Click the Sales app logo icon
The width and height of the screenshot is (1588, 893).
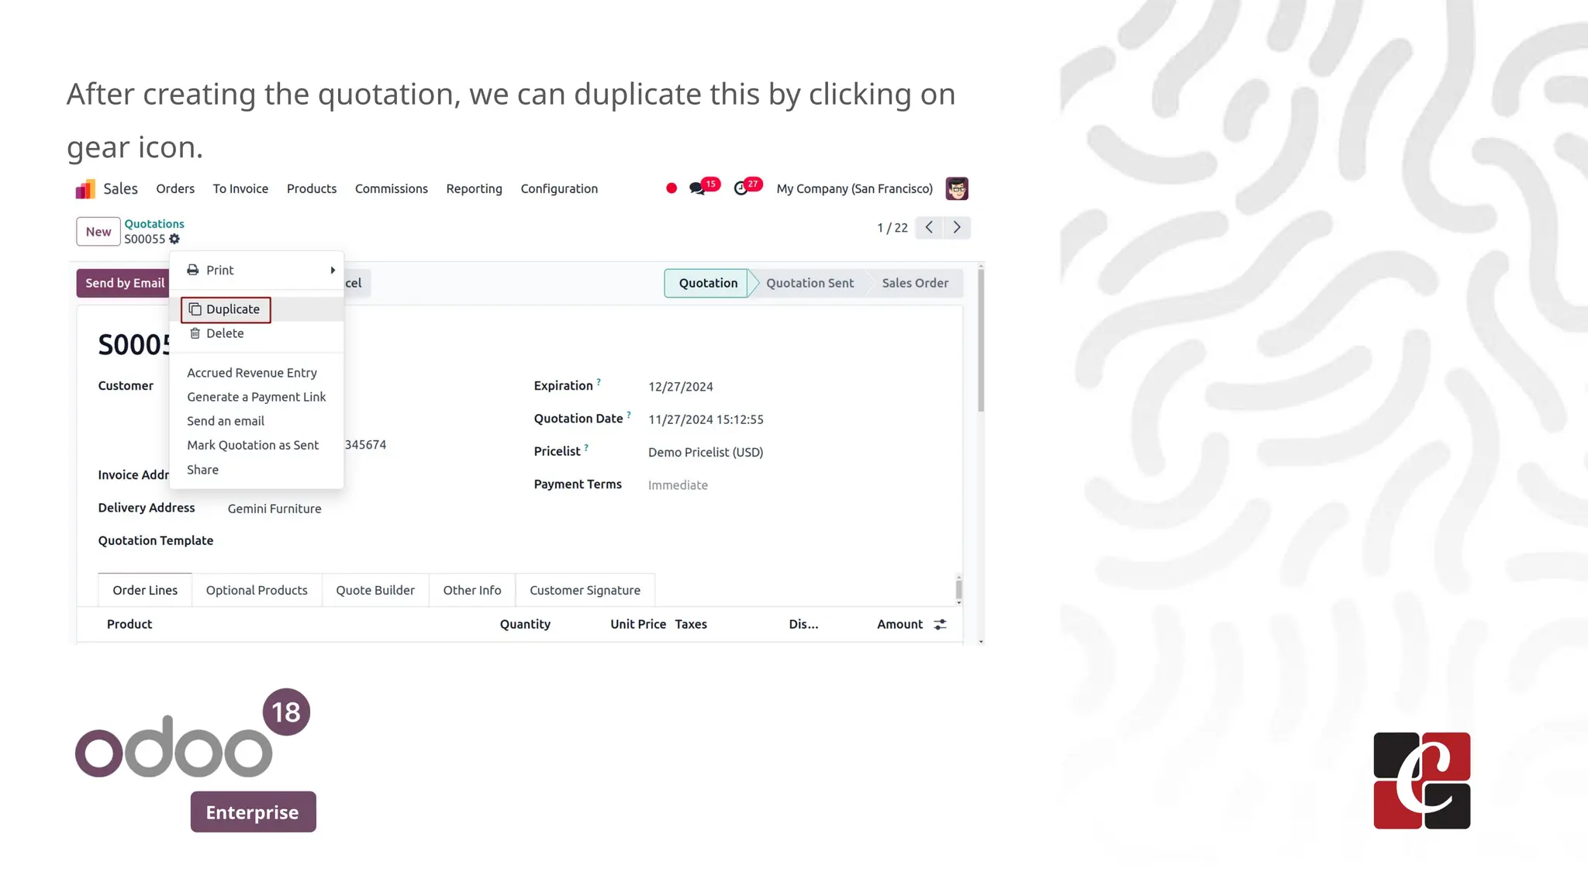click(85, 189)
